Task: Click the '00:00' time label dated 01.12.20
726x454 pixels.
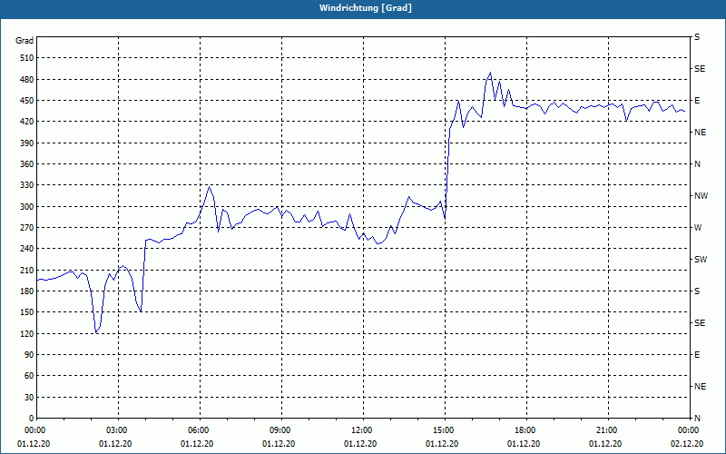Action: 34,430
